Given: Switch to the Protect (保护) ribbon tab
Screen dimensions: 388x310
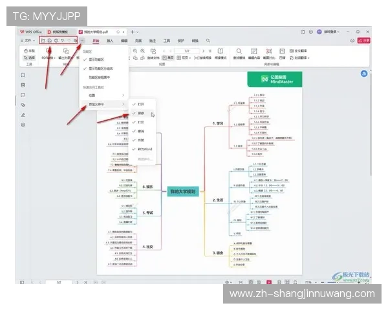Looking at the screenshot, I should click(x=181, y=41).
